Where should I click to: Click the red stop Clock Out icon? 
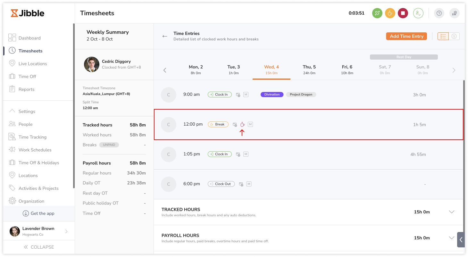click(x=403, y=13)
